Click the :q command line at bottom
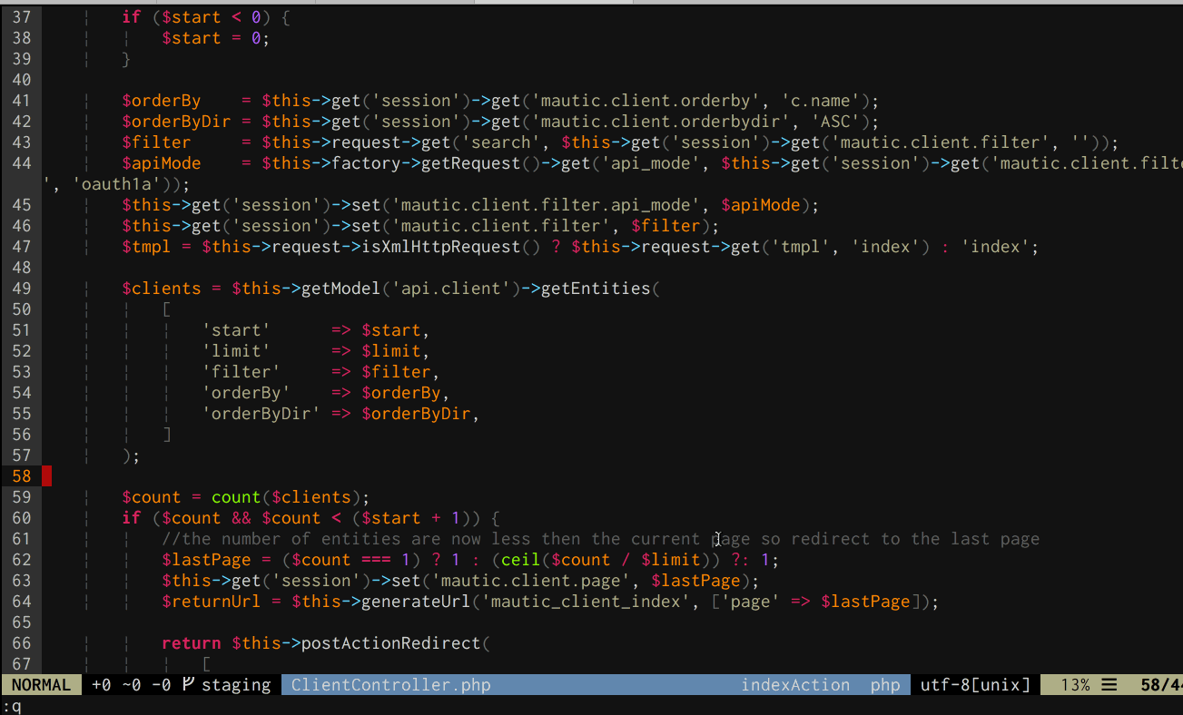This screenshot has width=1183, height=715. 12,706
